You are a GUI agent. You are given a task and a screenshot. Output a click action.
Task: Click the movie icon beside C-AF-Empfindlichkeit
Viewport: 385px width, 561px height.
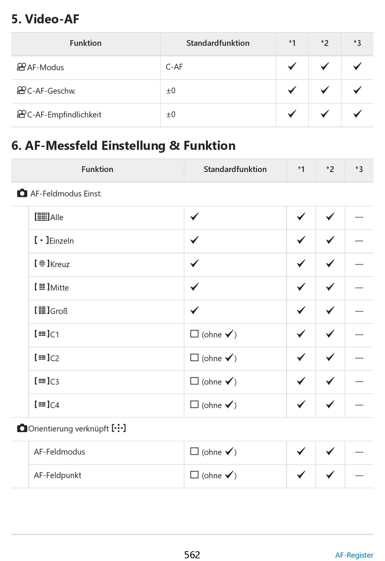coord(21,114)
